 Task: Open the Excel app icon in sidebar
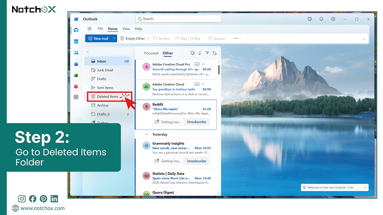click(x=76, y=75)
